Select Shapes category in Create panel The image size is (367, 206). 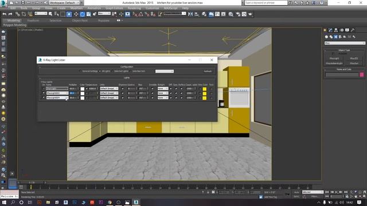[x=331, y=37]
